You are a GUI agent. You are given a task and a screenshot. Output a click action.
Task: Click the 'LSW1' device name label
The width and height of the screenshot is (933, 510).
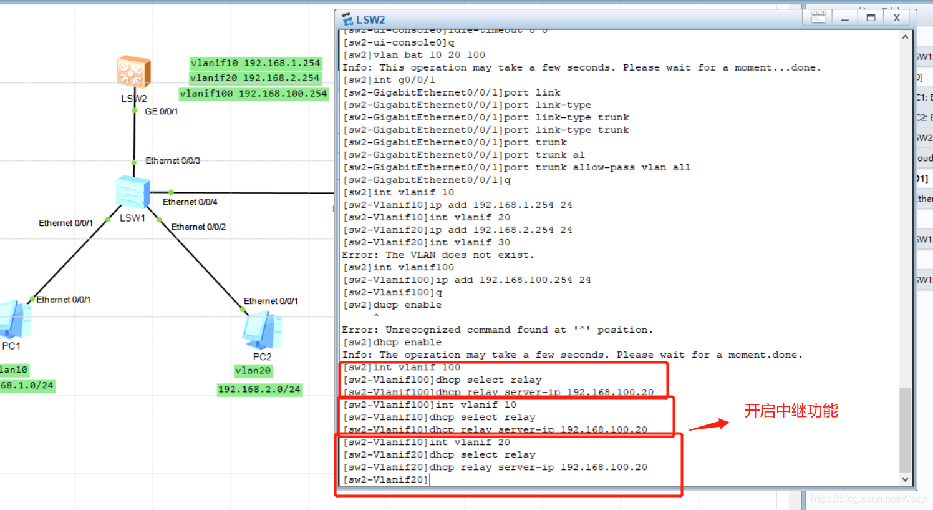click(x=132, y=218)
